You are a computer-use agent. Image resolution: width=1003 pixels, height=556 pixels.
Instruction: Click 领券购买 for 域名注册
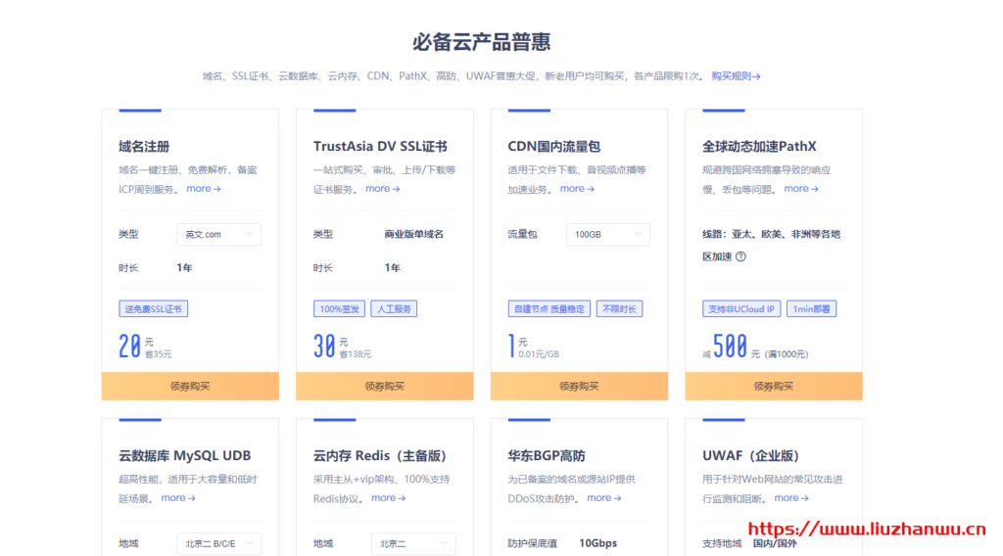coord(190,386)
